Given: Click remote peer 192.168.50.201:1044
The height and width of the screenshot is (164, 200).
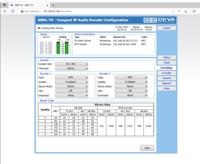Looking at the screenshot, I should (x=124, y=44).
